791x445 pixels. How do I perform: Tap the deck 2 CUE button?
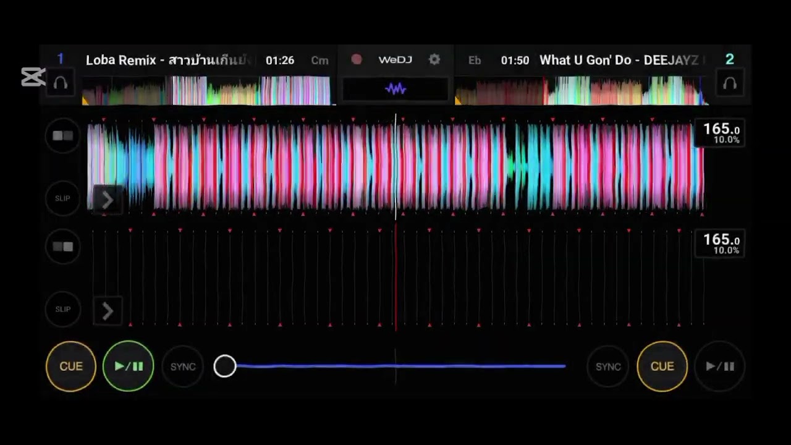click(x=662, y=367)
